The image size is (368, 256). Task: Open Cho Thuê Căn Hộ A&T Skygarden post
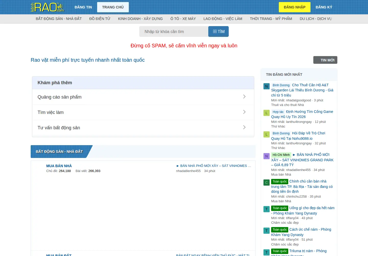coord(302,90)
